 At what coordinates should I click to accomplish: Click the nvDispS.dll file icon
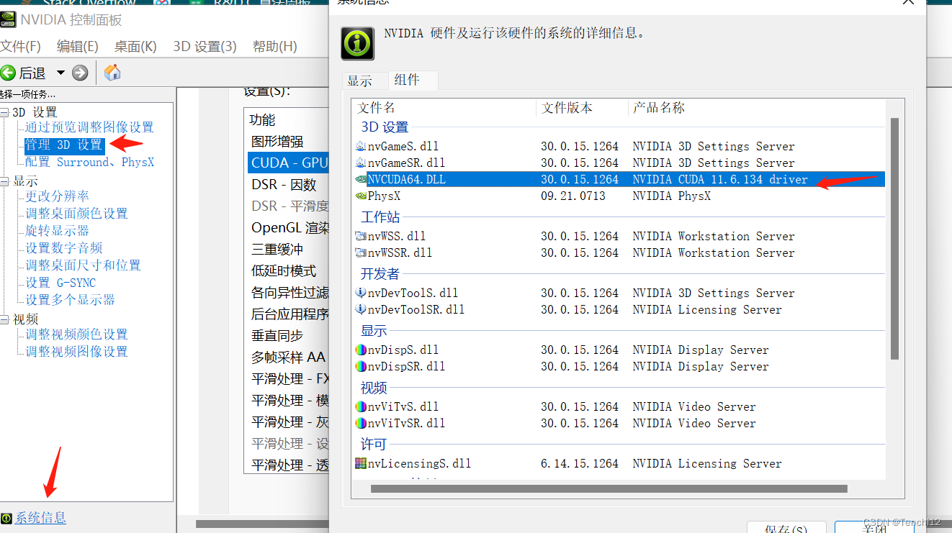361,350
